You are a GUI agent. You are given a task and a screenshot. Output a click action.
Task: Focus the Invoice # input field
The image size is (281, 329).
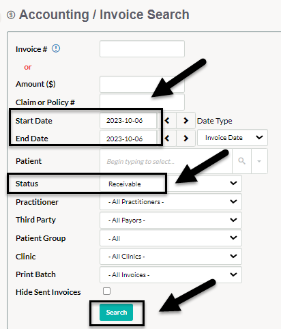[142, 48]
